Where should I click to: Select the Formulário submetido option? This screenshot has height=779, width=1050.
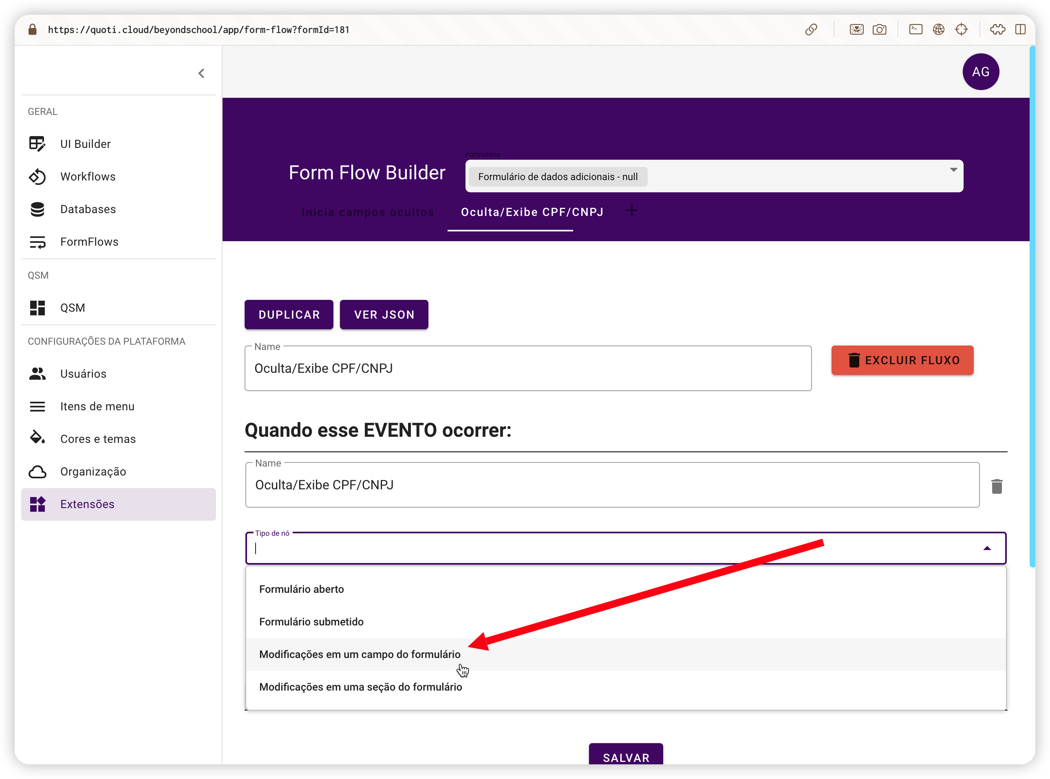tap(311, 621)
